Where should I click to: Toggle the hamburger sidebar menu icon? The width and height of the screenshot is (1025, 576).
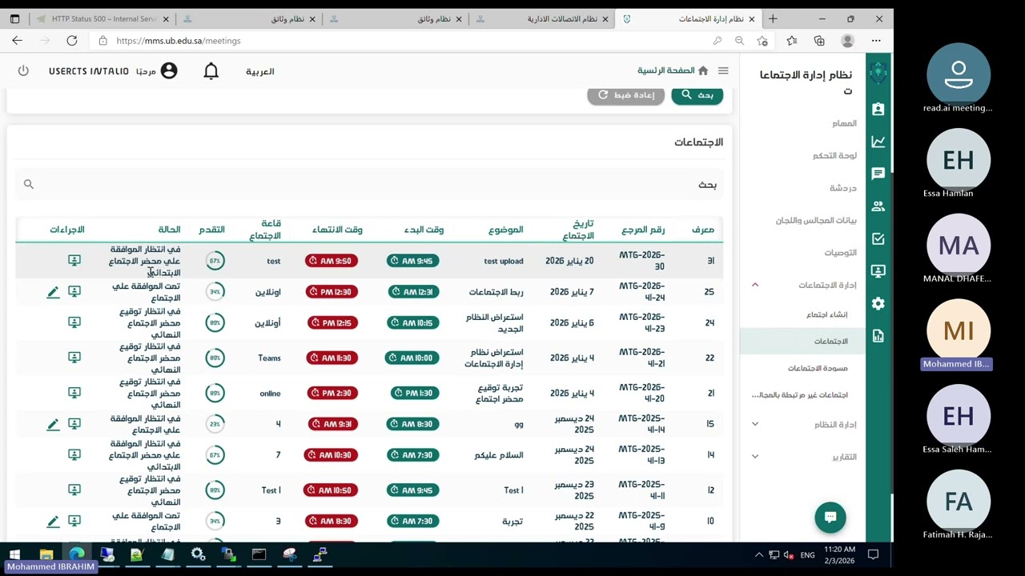pyautogui.click(x=723, y=71)
